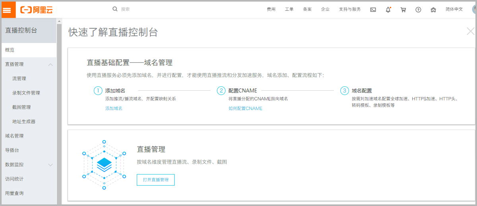The image size is (477, 206).
Task: Click the 直播基础配置——域名管理 heading
Action: click(130, 62)
